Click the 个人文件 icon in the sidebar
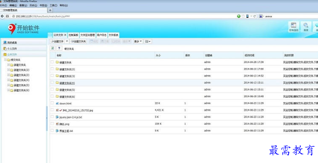 point(5,49)
